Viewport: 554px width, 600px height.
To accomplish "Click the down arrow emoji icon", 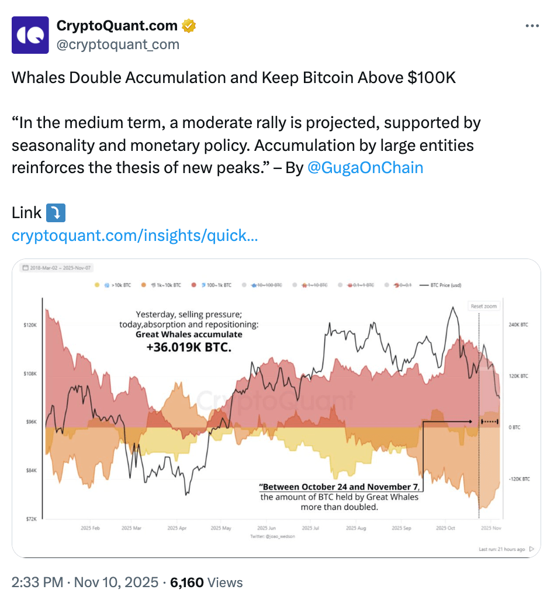I will point(56,213).
